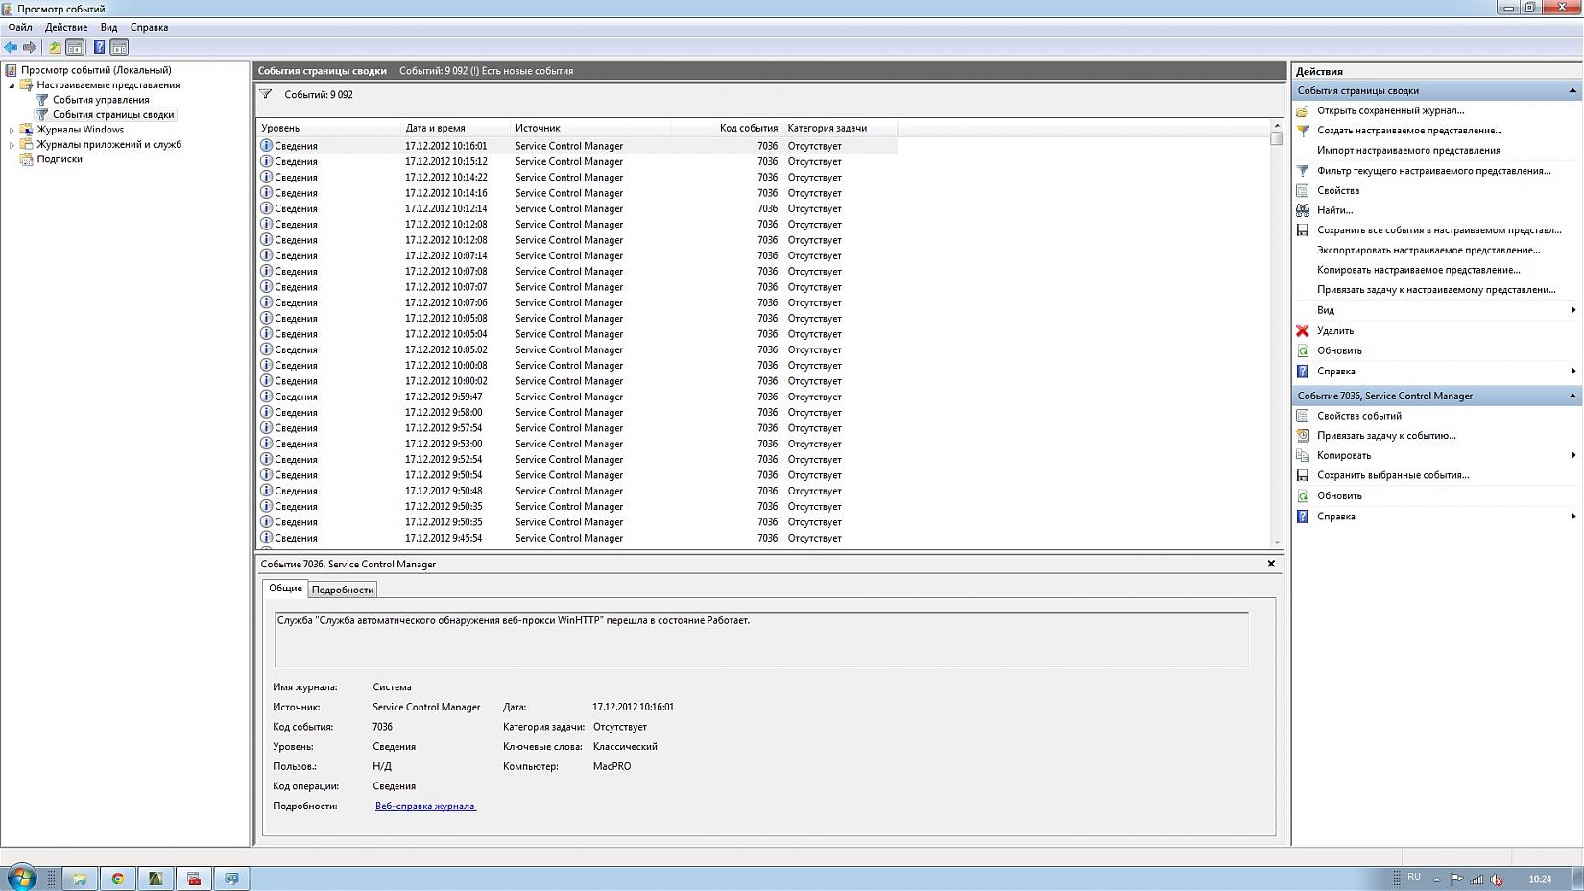Screen dimensions: 1584x891
Task: Click the event list scrollbar up arrow
Action: tap(1277, 126)
